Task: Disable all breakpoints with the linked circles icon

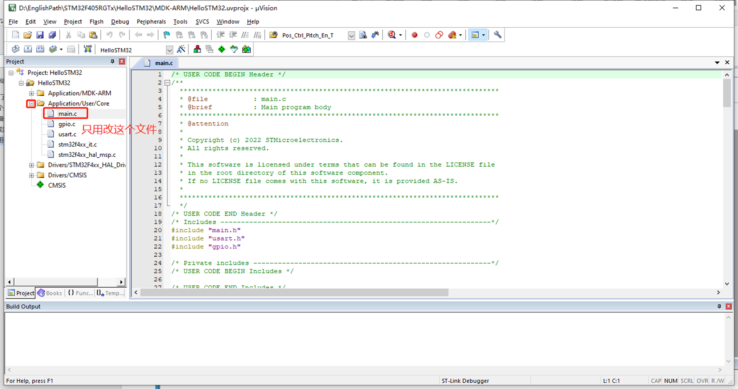Action: point(439,35)
